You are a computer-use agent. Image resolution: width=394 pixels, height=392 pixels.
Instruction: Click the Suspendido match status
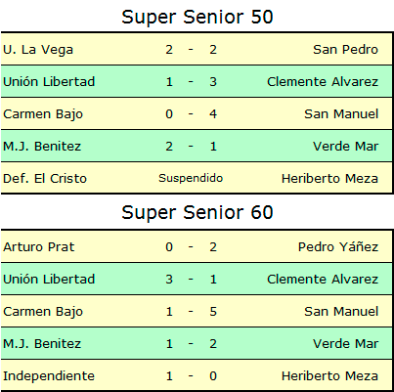tap(191, 178)
